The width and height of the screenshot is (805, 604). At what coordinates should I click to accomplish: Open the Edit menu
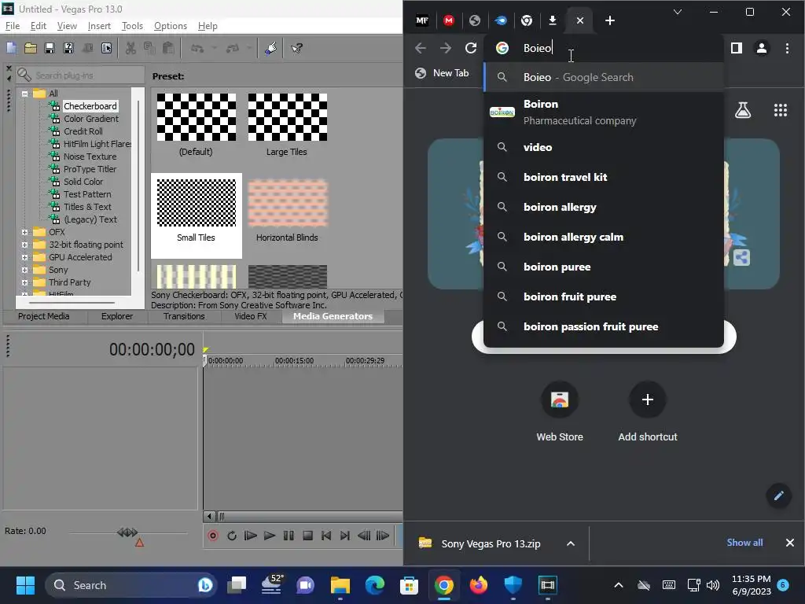coord(39,26)
